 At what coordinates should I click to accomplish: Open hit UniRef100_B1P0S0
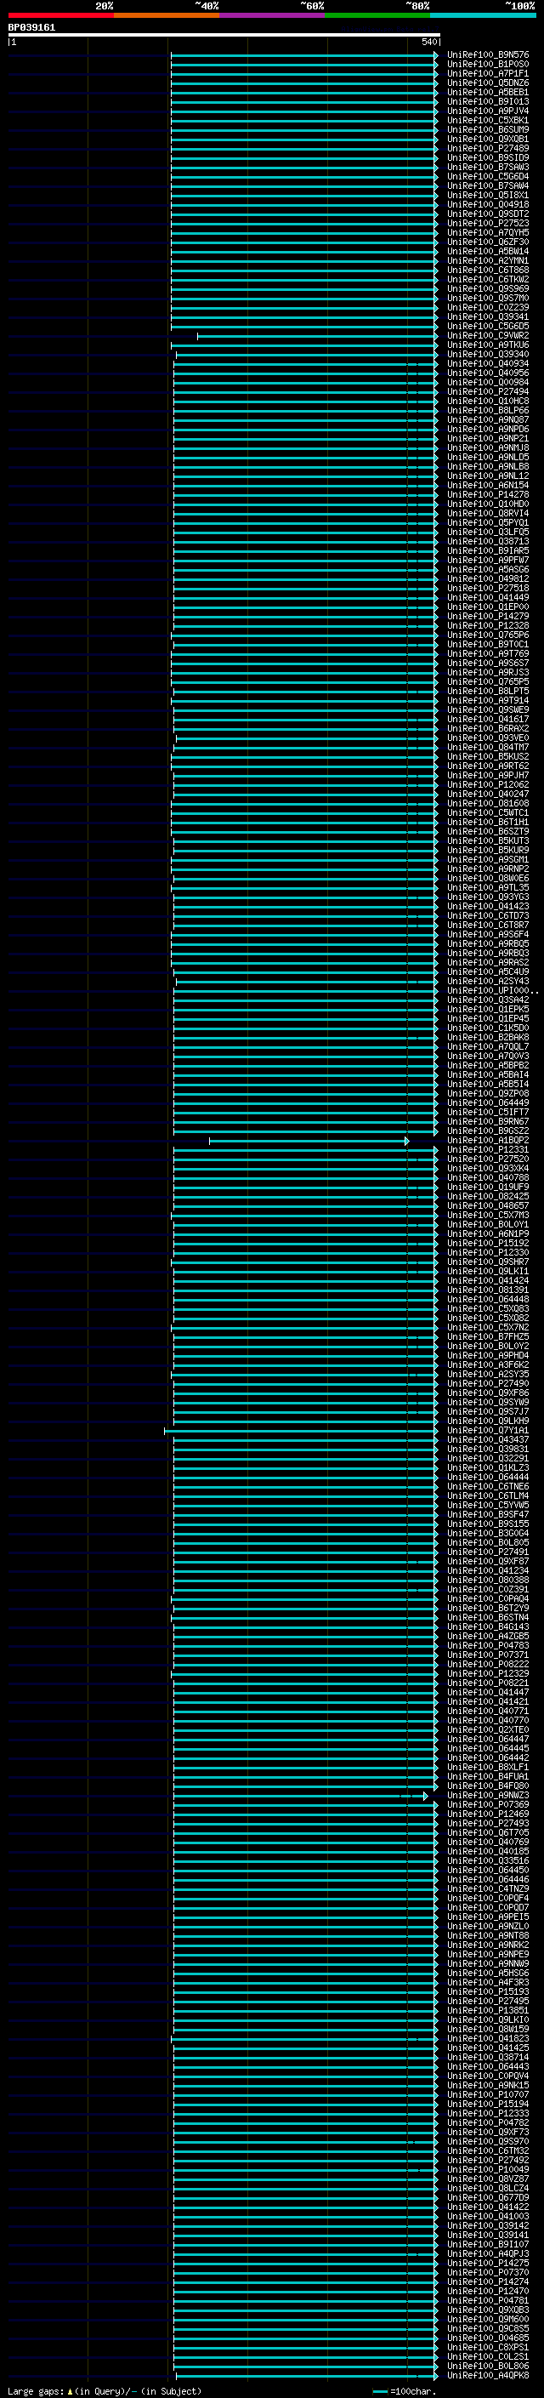(x=488, y=65)
